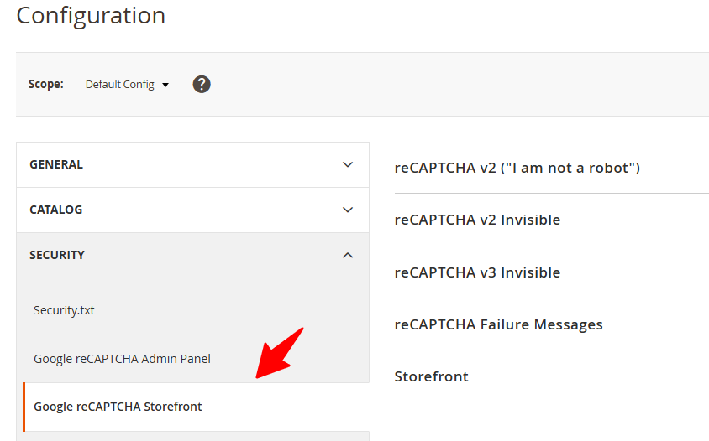Screen dimensions: 709x441
Task: Open Google reCAPTCHA Admin Panel settings
Action: click(x=122, y=359)
